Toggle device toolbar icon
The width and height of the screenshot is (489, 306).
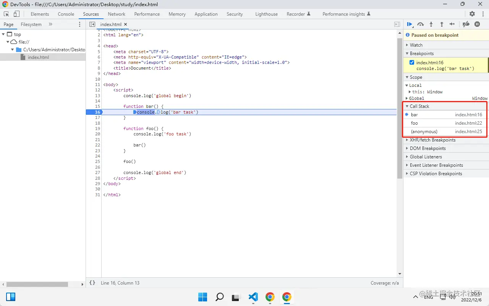pyautogui.click(x=16, y=14)
